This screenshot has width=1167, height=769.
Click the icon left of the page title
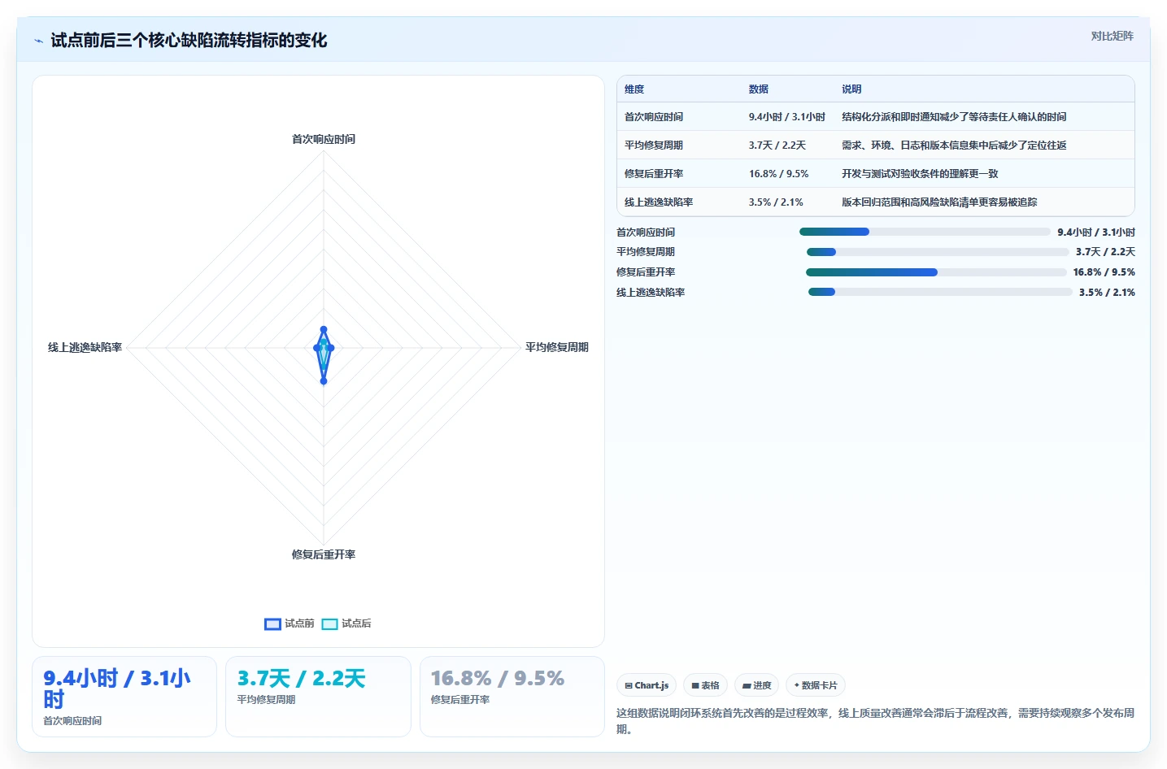pos(38,41)
